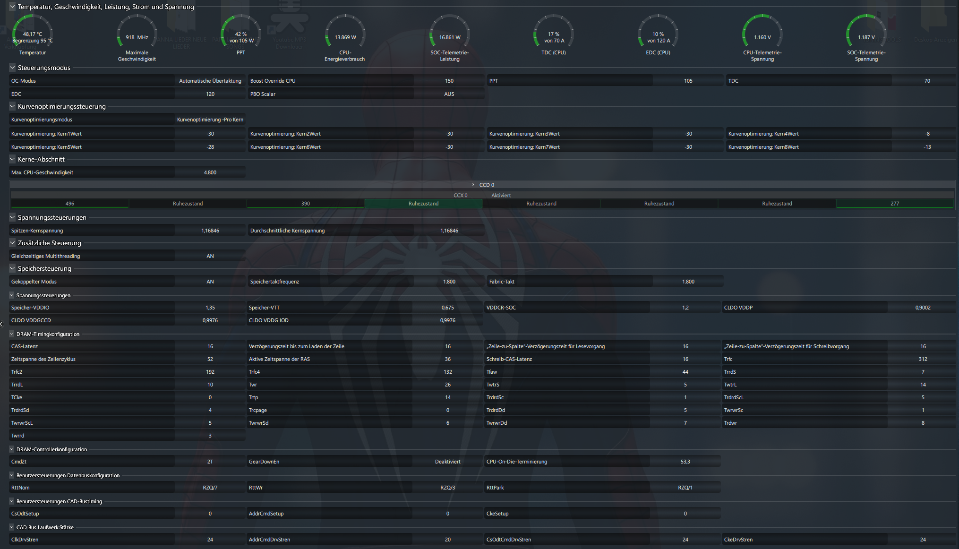The image size is (959, 549).
Task: Toggle GearDownEn Deaktiviert value
Action: click(x=447, y=462)
